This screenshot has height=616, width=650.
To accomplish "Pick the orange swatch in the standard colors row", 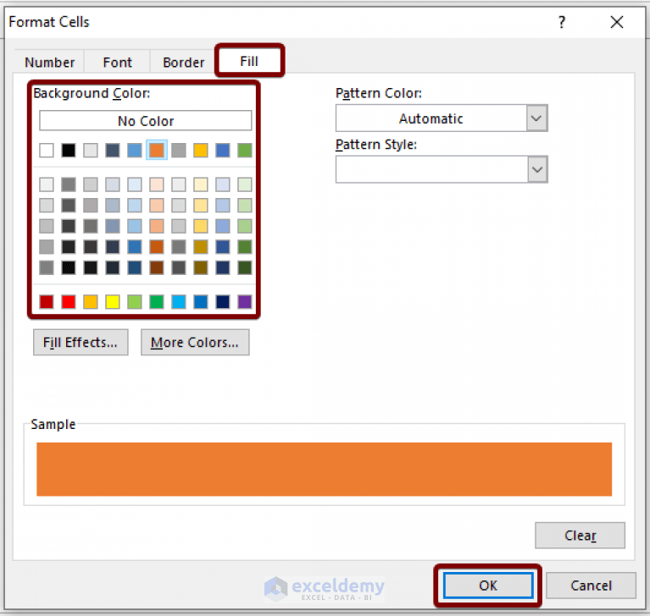I will click(91, 302).
